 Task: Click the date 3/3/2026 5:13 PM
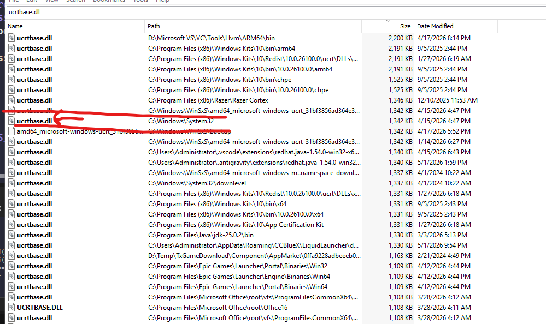pos(442,235)
